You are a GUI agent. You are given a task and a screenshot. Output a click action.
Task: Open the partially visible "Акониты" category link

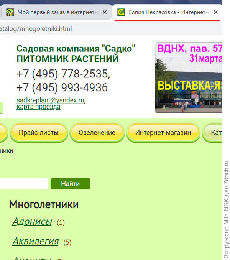32,258
